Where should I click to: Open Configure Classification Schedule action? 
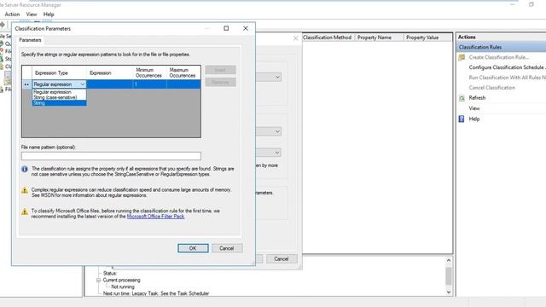click(507, 67)
